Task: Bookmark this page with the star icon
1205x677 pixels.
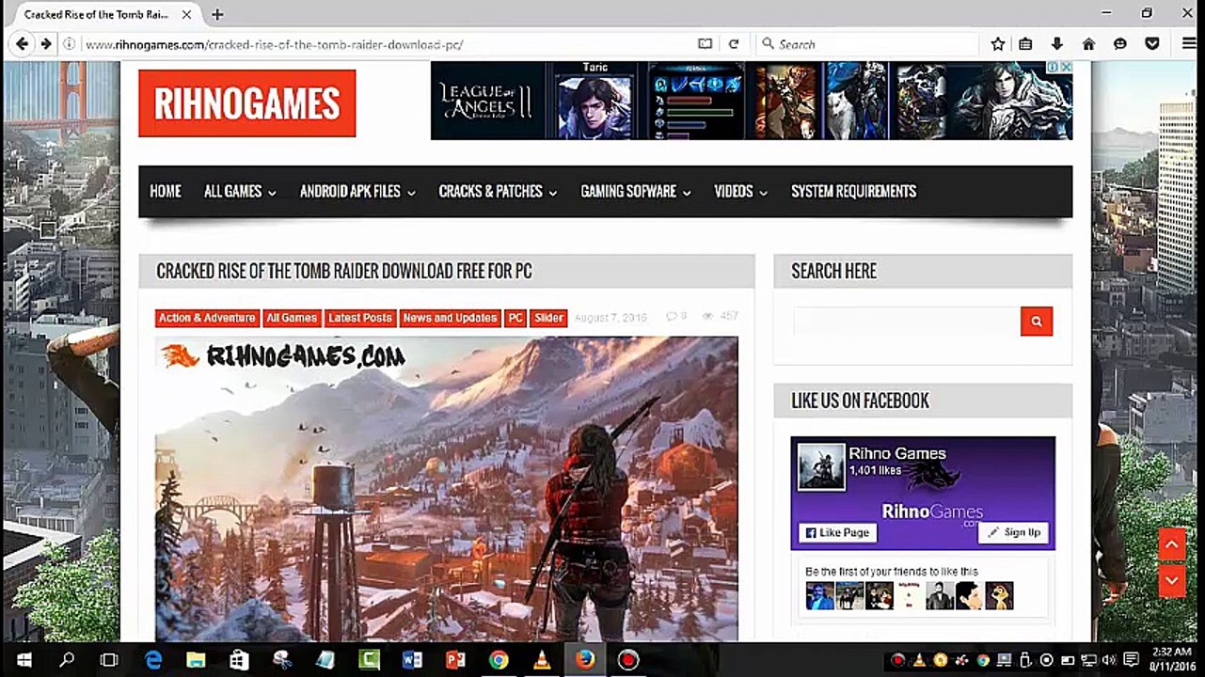Action: click(998, 44)
